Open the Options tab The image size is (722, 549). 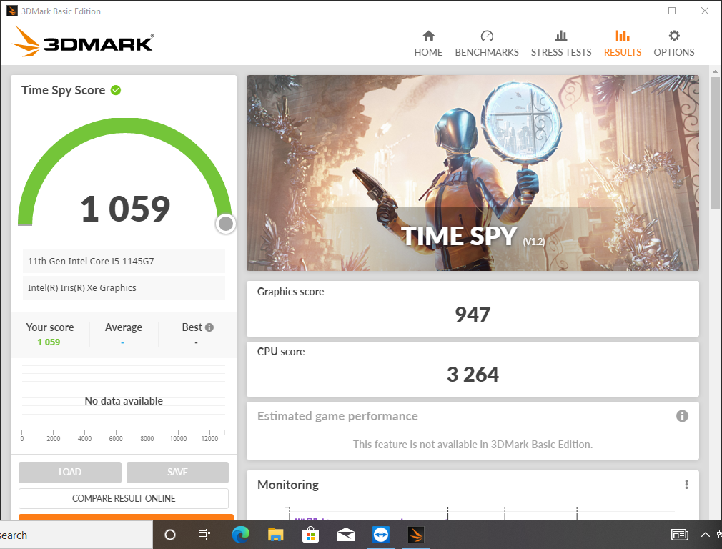pyautogui.click(x=673, y=44)
